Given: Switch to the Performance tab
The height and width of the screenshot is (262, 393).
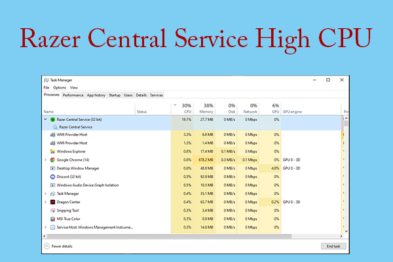Looking at the screenshot, I should 73,95.
